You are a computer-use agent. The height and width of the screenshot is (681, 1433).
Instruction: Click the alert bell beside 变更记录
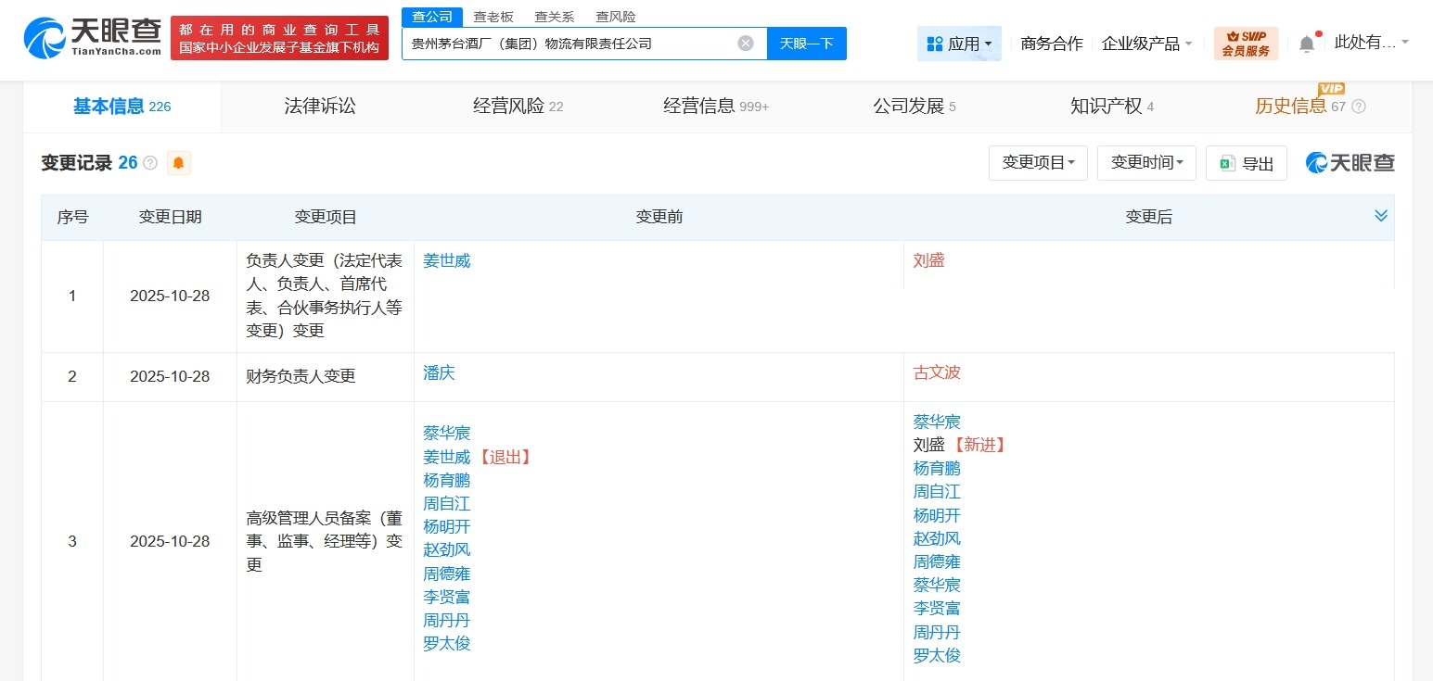[178, 162]
